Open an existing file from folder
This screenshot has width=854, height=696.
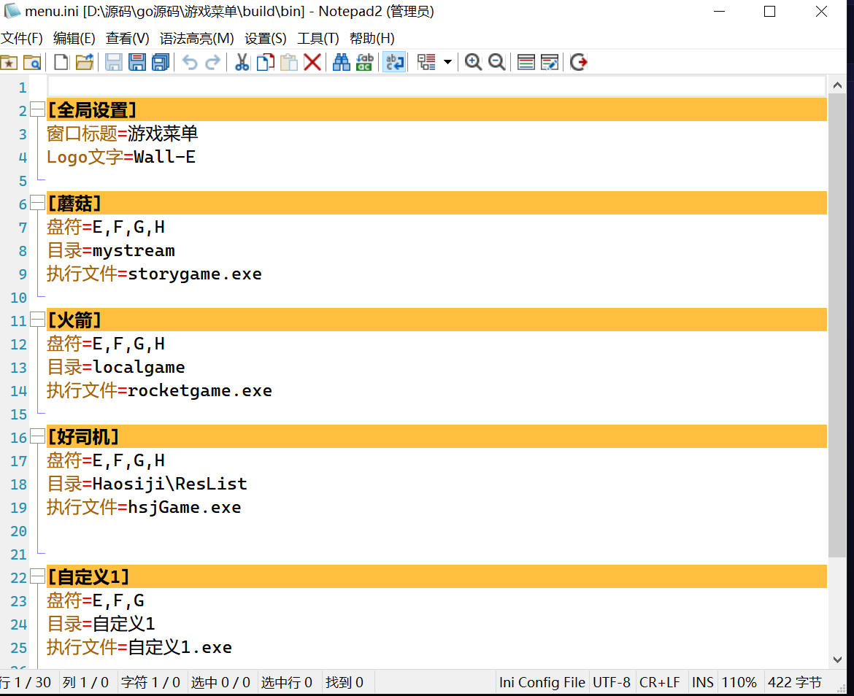[85, 62]
